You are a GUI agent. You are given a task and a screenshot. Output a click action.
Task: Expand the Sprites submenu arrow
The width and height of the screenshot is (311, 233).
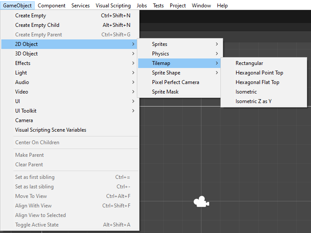click(217, 44)
